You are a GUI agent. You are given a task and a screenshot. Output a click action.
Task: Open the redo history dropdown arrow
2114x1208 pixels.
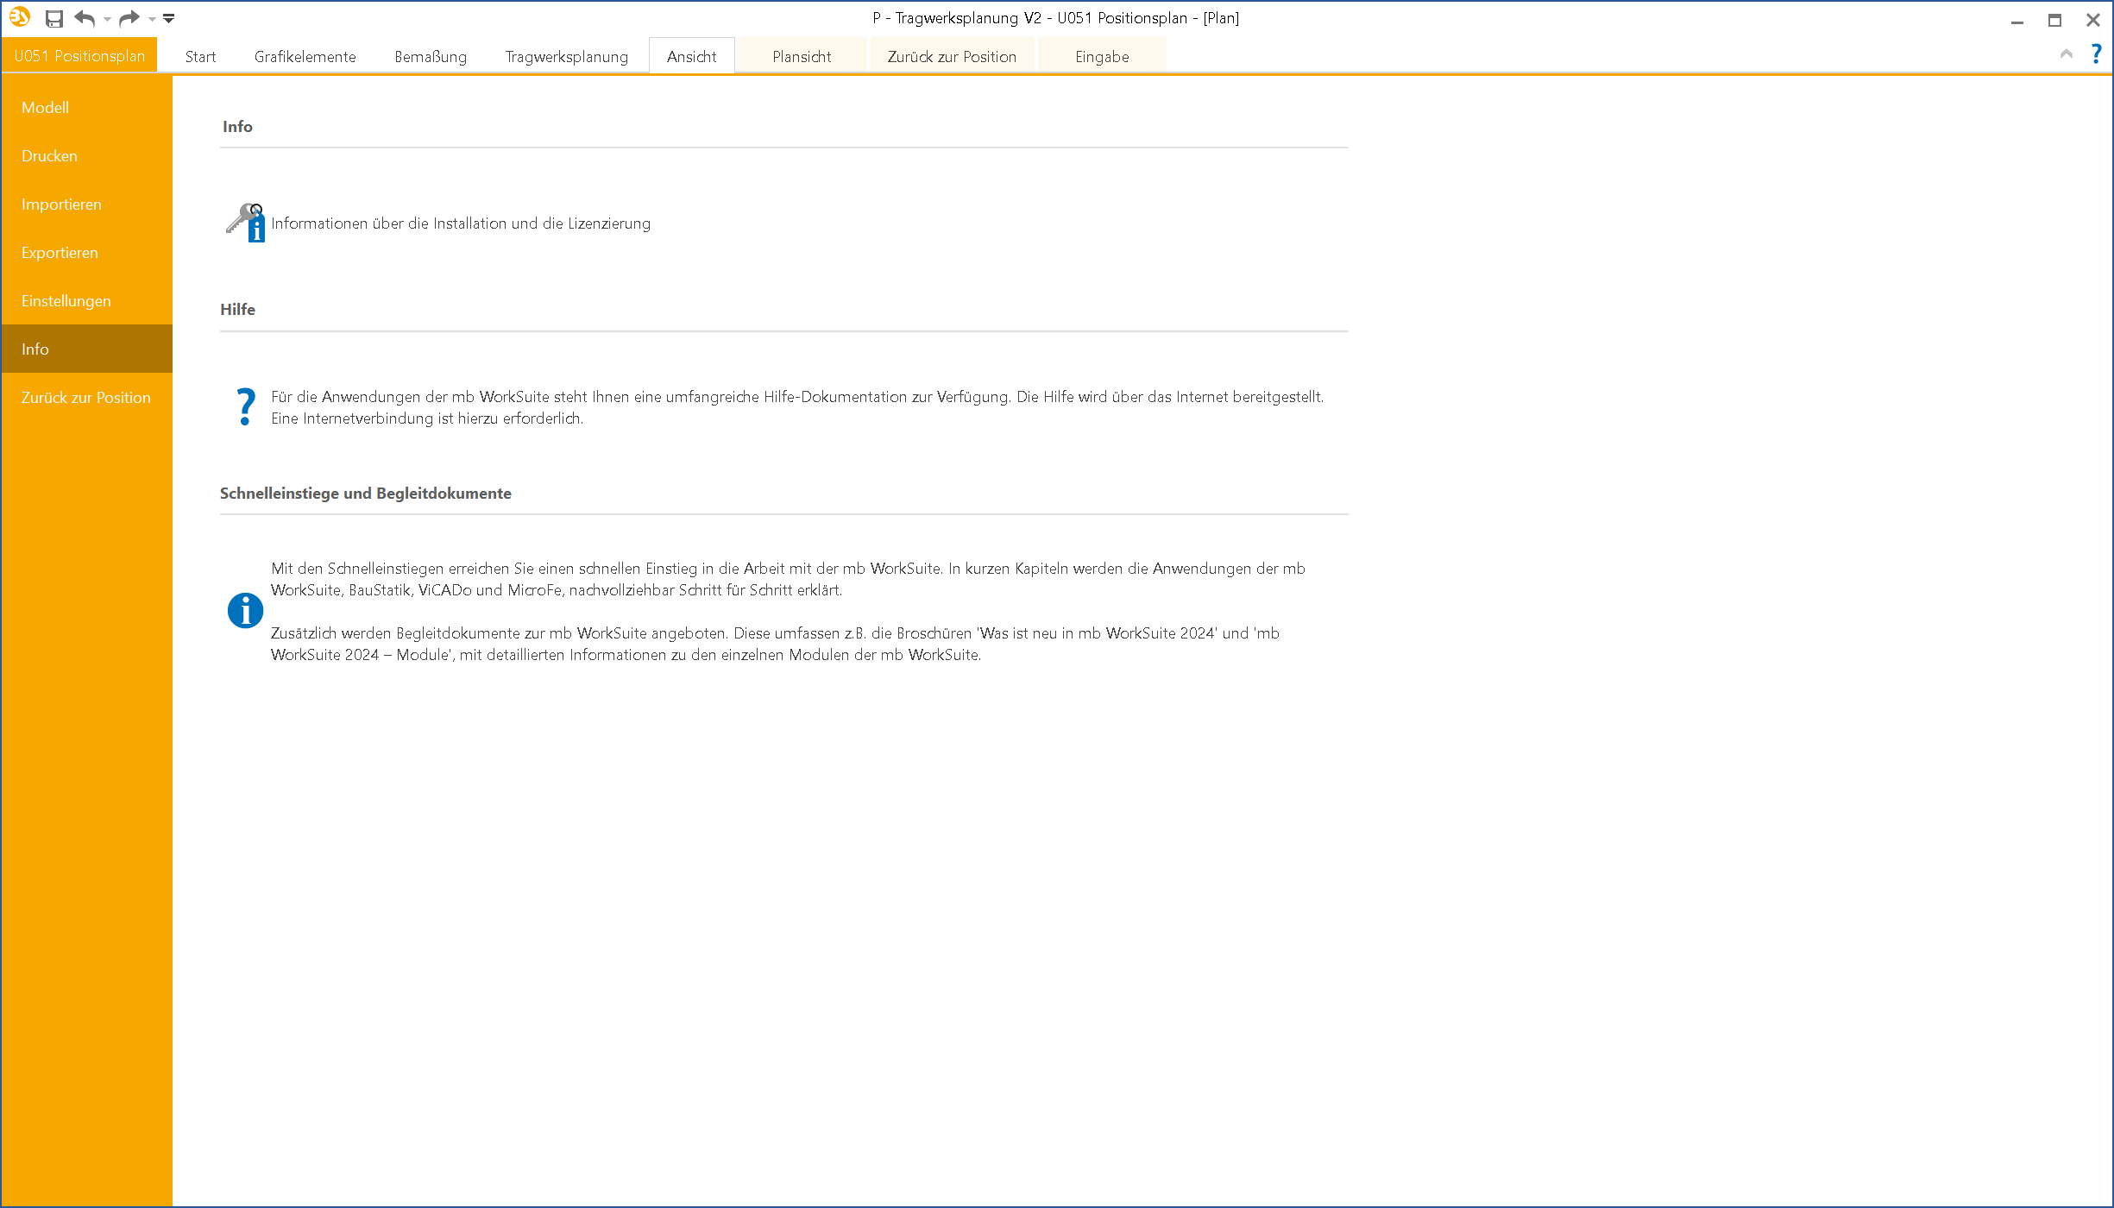tap(152, 19)
